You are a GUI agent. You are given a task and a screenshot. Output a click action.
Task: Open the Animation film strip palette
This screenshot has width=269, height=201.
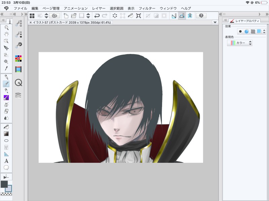(18, 69)
